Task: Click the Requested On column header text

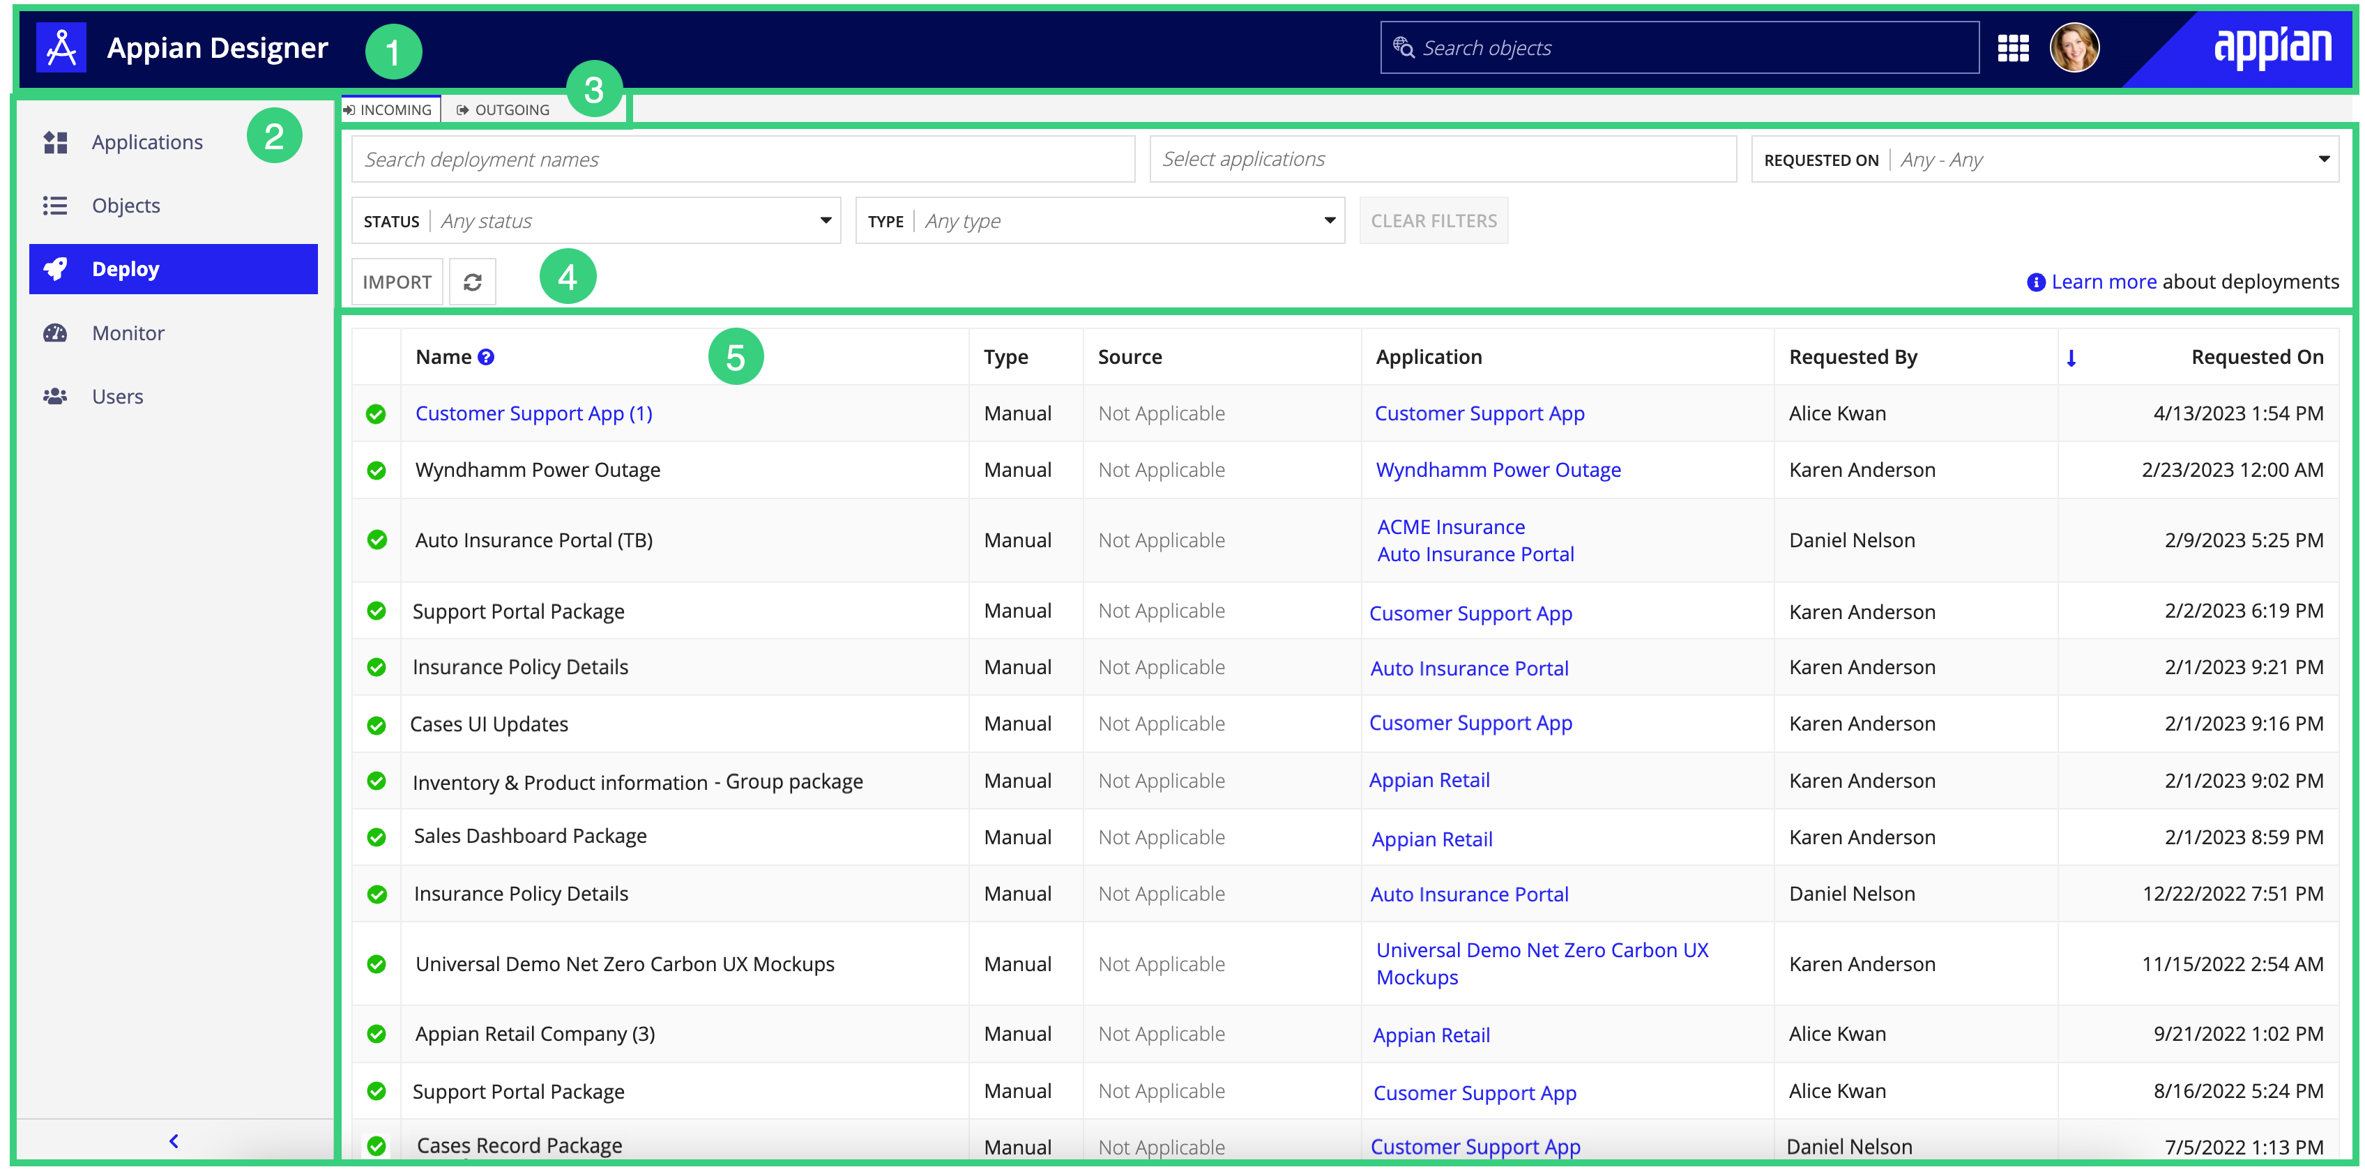Action: [x=2257, y=357]
